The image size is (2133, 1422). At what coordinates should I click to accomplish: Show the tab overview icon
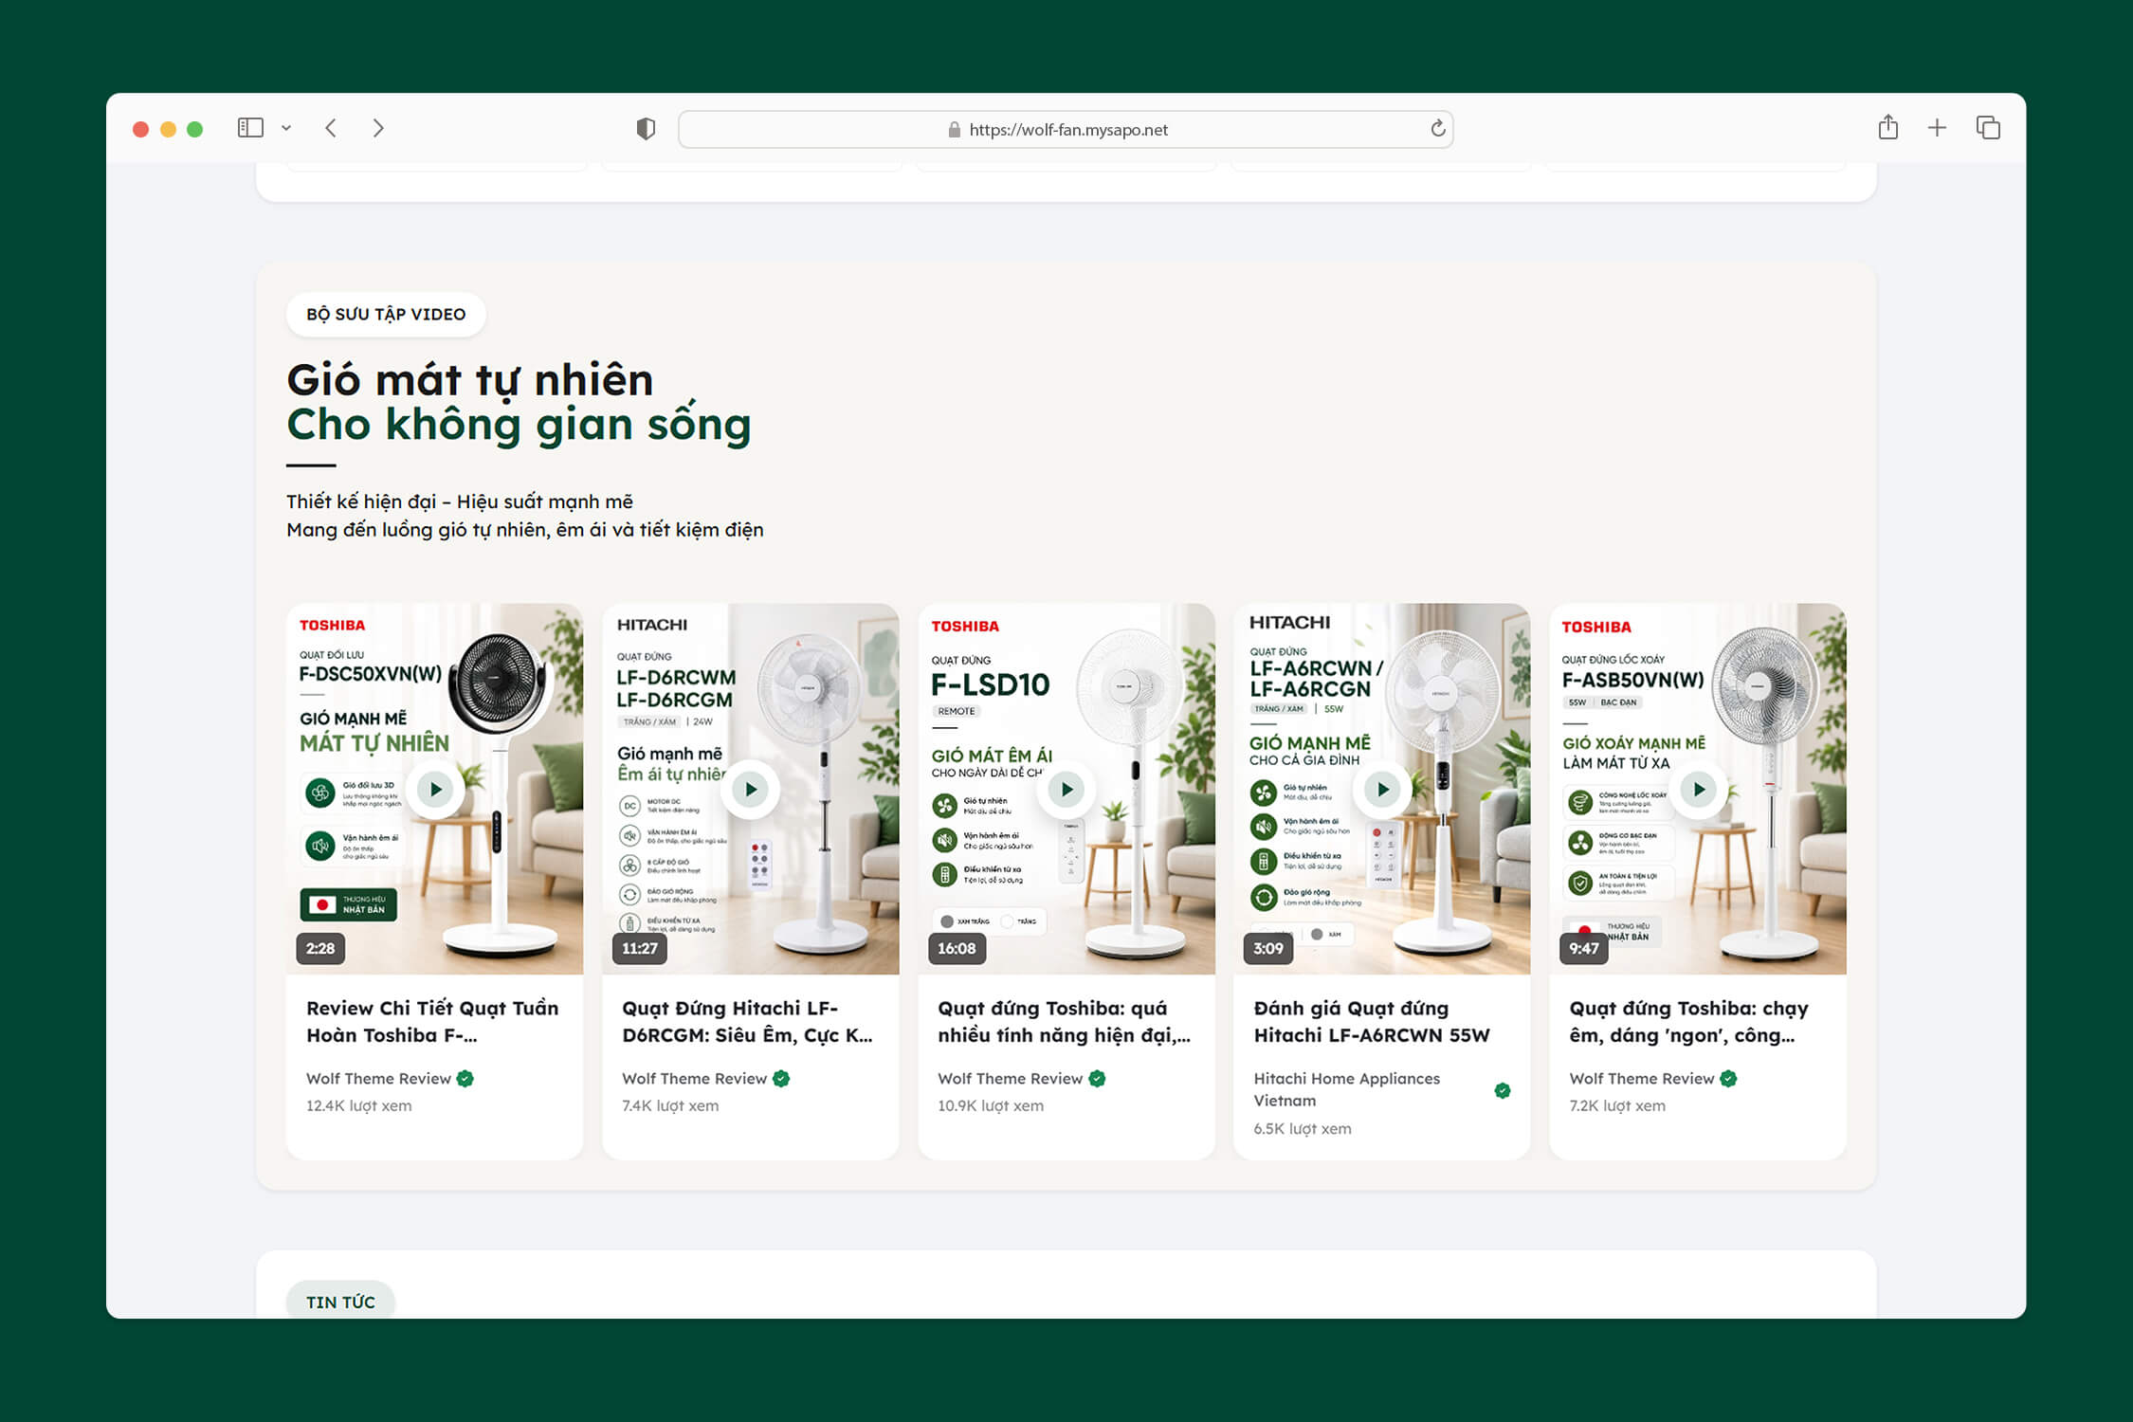1988,128
